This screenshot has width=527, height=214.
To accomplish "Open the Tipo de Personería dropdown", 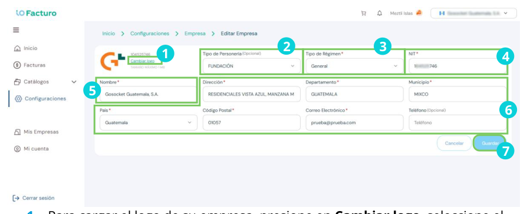I will (x=251, y=66).
